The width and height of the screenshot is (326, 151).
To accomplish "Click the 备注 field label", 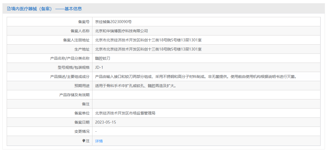I will tap(86, 104).
